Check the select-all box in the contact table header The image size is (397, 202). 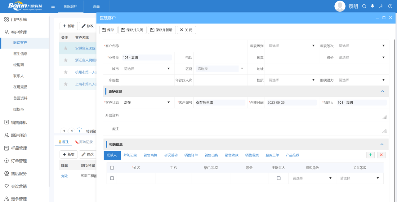(x=112, y=167)
